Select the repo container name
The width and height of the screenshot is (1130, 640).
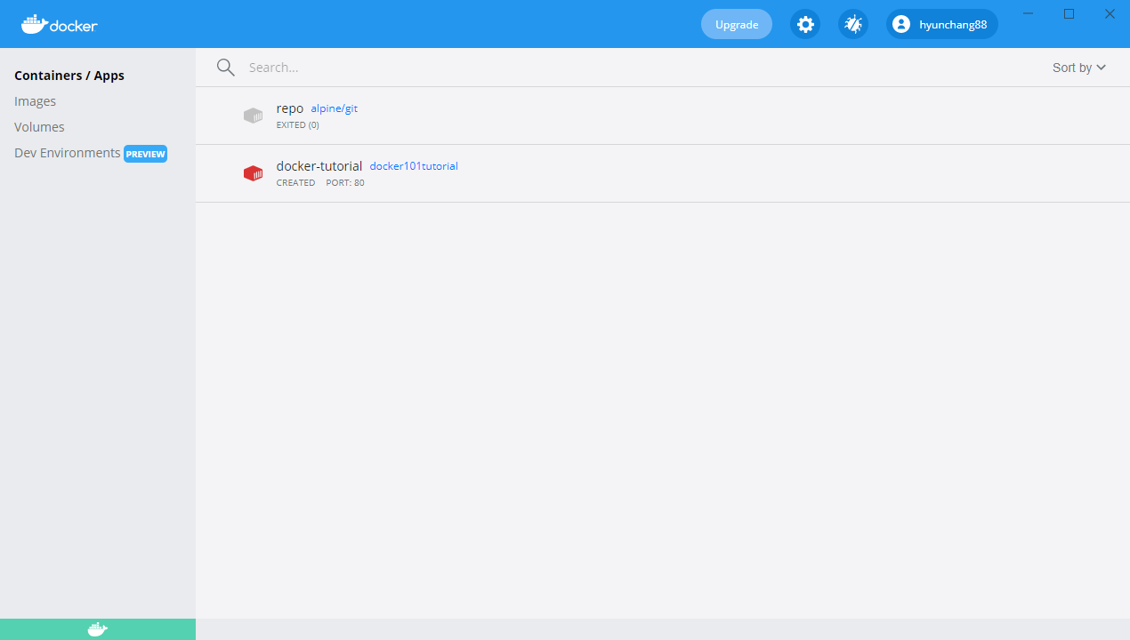(x=290, y=108)
